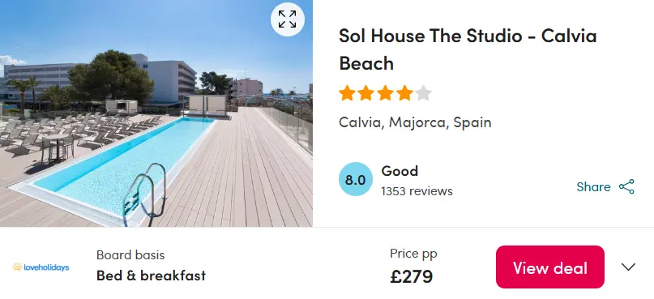The height and width of the screenshot is (299, 654).
Task: Click the grey fifth rating star
Action: [423, 93]
